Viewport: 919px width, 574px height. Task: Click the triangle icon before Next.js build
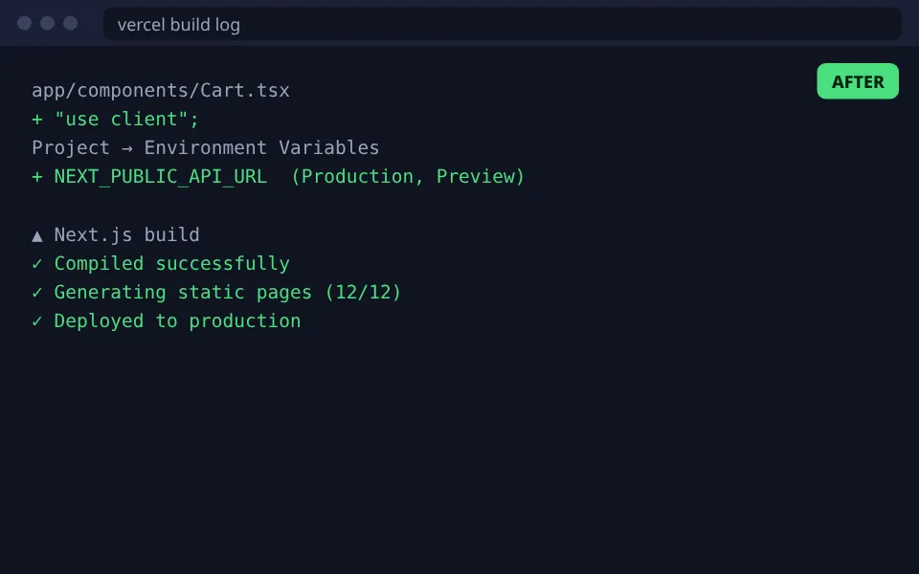pyautogui.click(x=37, y=235)
